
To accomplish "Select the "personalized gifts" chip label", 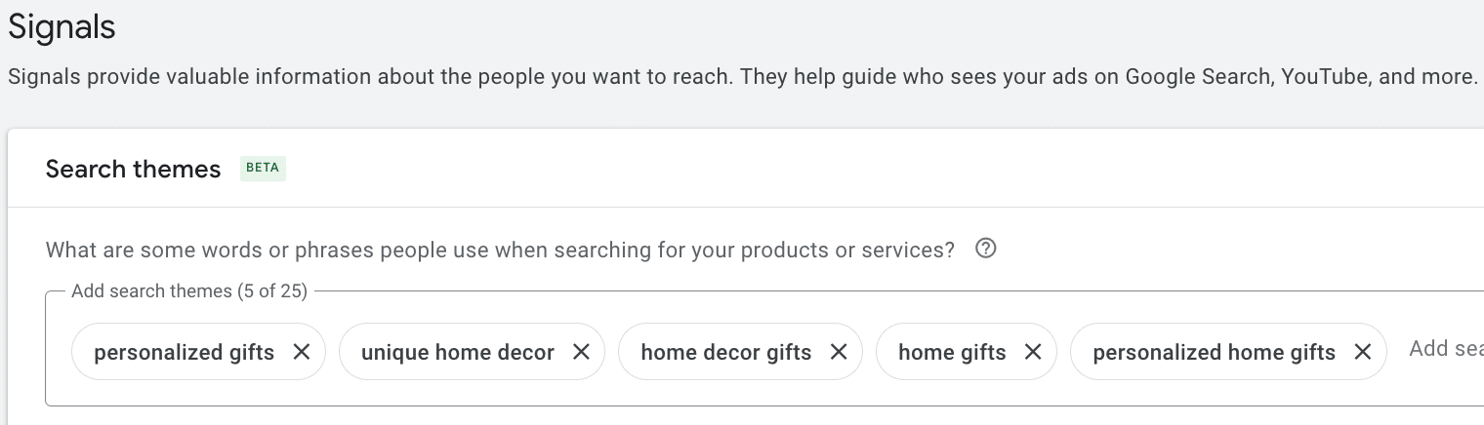I will (184, 352).
